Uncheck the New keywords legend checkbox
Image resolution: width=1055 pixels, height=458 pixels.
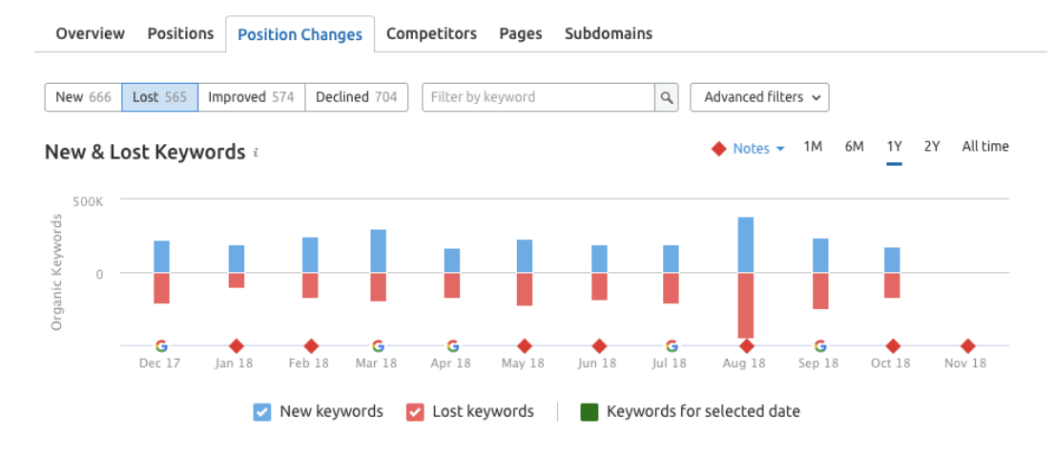click(x=261, y=412)
